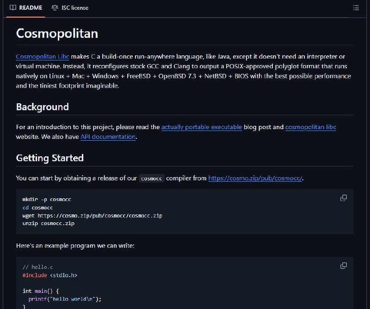This screenshot has height=309, width=370.
Task: Click the 'cd cosmocc' line
Action: coord(37,208)
